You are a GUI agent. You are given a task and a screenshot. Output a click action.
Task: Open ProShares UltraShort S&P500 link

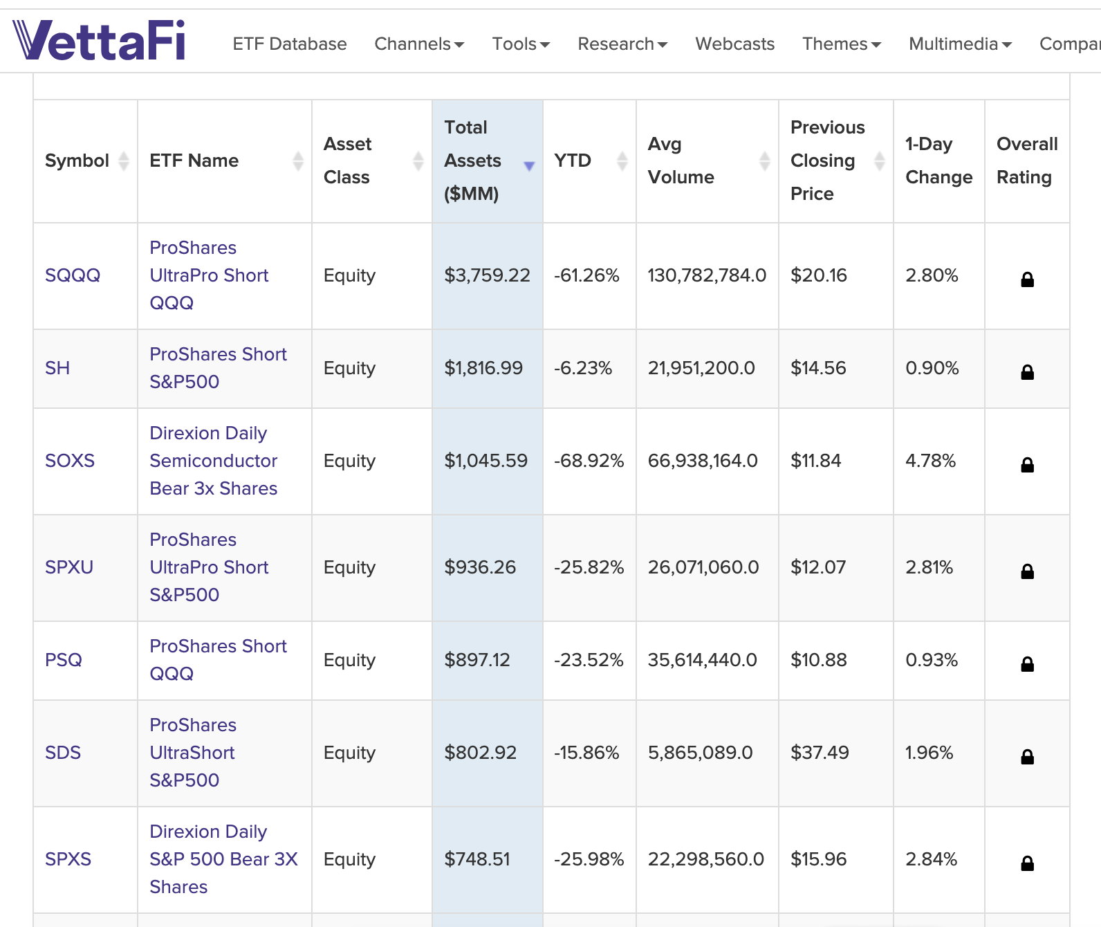(193, 753)
